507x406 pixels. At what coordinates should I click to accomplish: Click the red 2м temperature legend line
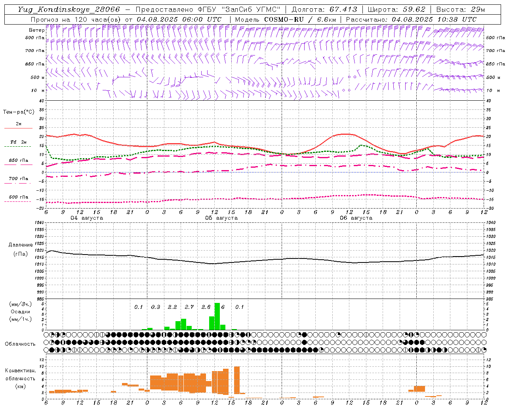[x=18, y=128]
